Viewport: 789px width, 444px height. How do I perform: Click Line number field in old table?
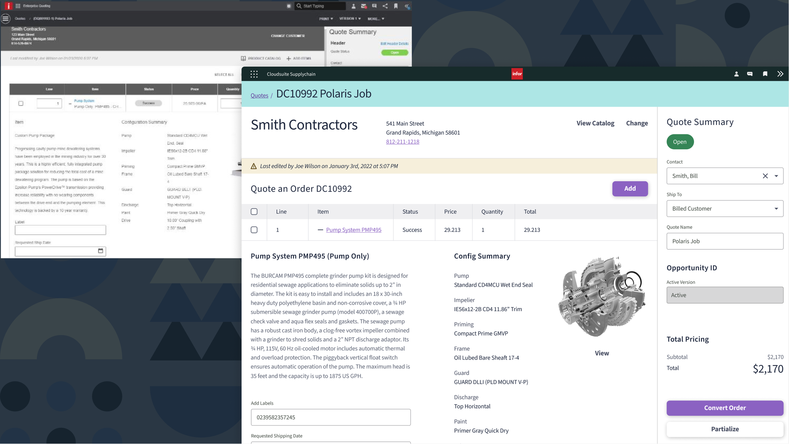49,103
